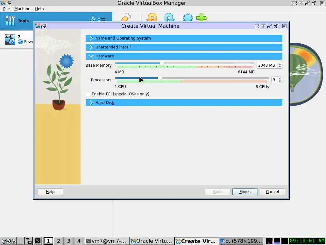326x245 pixels.
Task: Click the Finish button
Action: click(x=245, y=192)
